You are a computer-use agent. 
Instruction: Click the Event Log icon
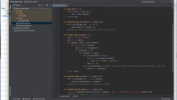coord(162,99)
